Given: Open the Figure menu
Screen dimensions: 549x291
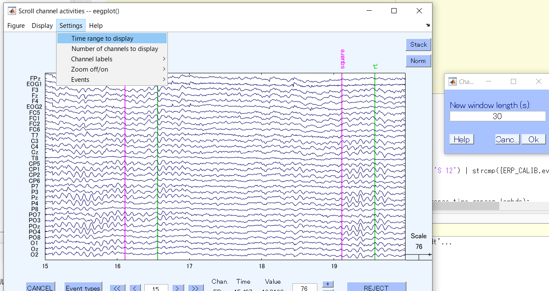Looking at the screenshot, I should click(x=16, y=25).
